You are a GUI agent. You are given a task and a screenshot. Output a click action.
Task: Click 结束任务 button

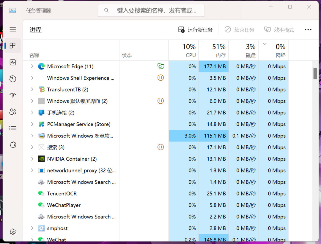tap(239, 30)
